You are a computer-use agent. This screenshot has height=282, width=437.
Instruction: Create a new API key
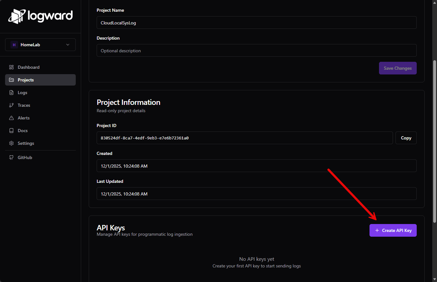[393, 230]
